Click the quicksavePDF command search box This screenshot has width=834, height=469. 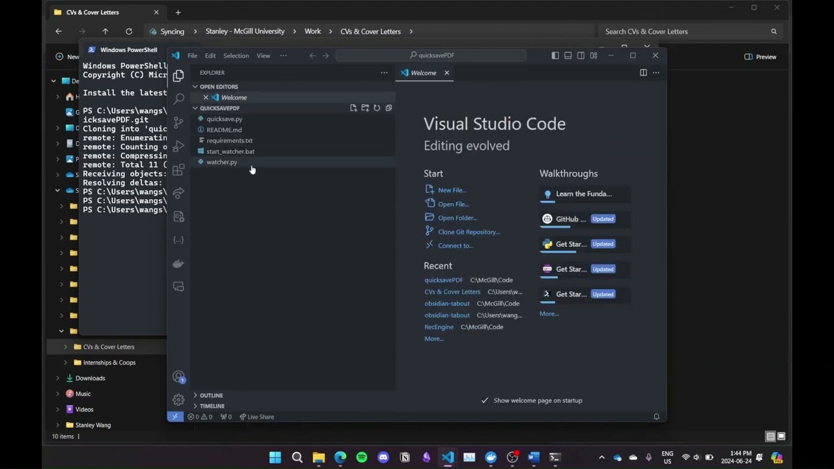[430, 56]
